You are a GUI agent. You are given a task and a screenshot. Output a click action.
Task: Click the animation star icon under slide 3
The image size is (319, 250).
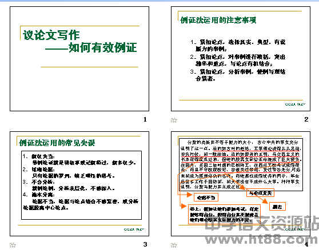pyautogui.click(x=13, y=245)
